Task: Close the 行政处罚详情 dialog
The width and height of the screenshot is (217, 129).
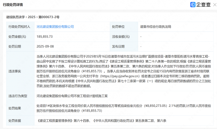Action: 215,5
